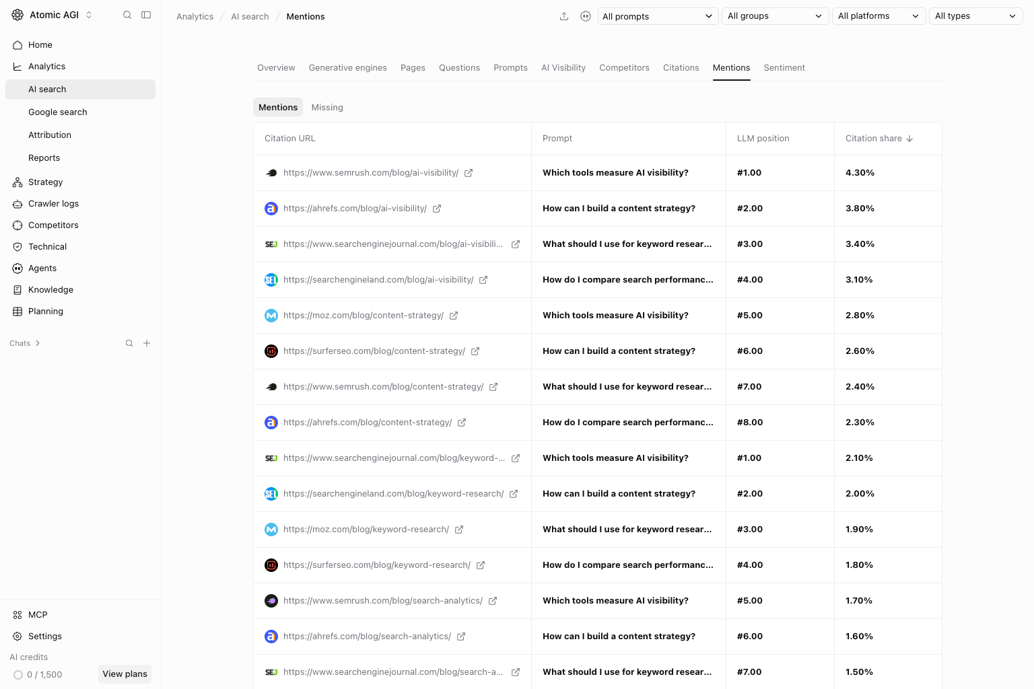Search chats using the magnifier icon
The width and height of the screenshot is (1034, 689).
(x=129, y=343)
